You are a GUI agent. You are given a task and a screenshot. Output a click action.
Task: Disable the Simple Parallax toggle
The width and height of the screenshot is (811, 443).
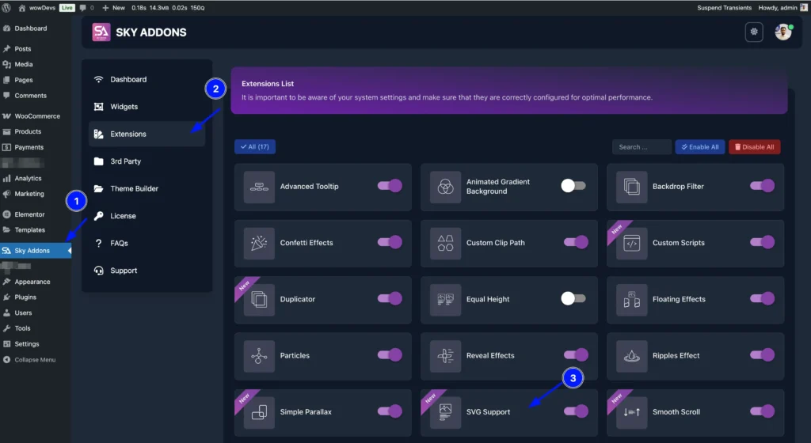coord(390,411)
